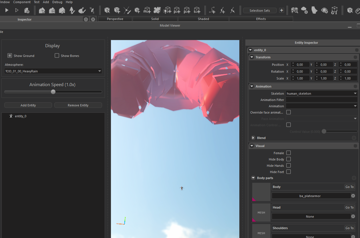Viewport: 360px width, 238px height.
Task: Click the cloth simulation icon
Action: (314, 10)
